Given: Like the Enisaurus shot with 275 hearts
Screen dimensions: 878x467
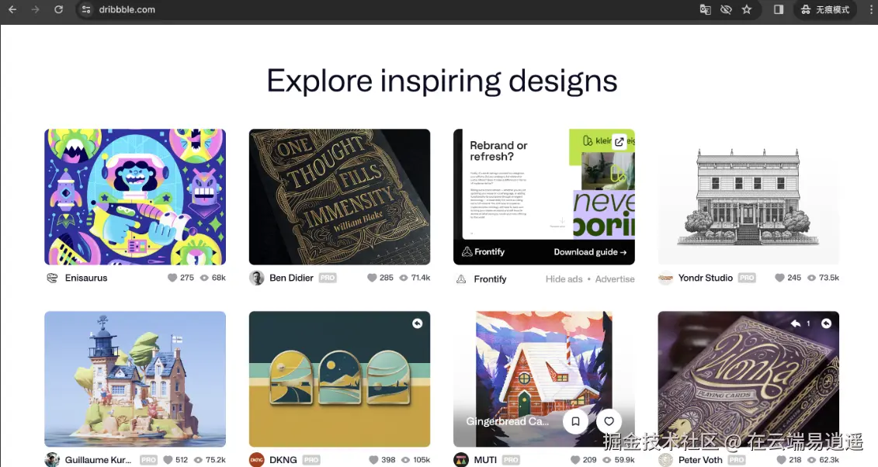Looking at the screenshot, I should point(172,278).
